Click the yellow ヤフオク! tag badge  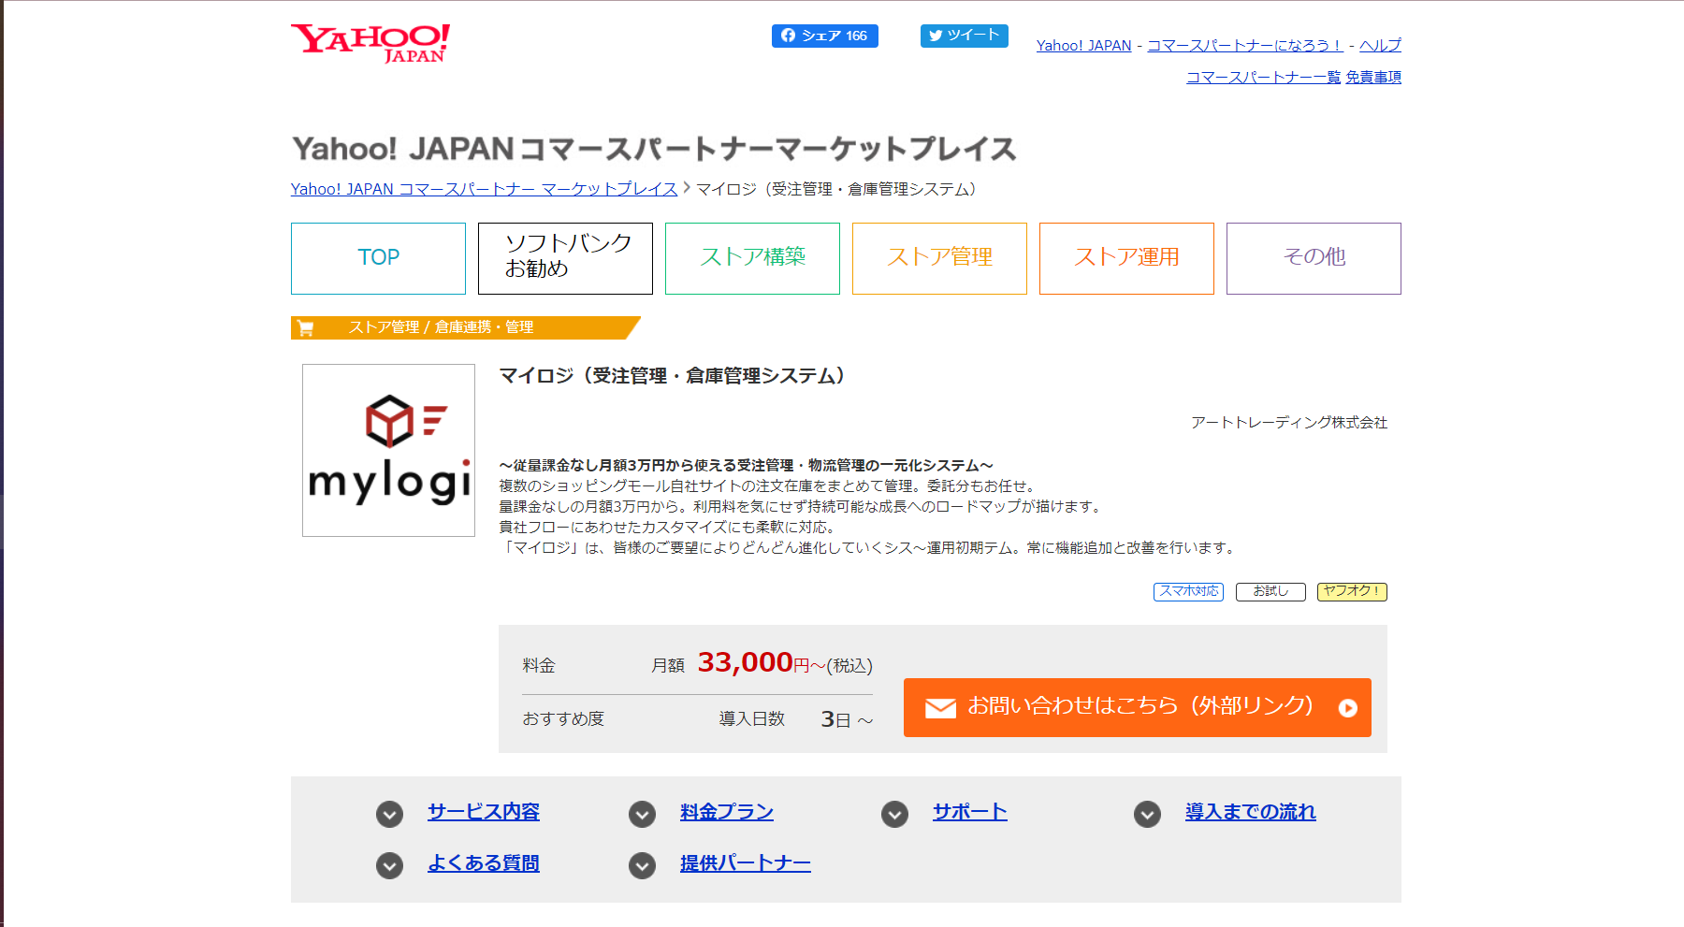tap(1352, 591)
